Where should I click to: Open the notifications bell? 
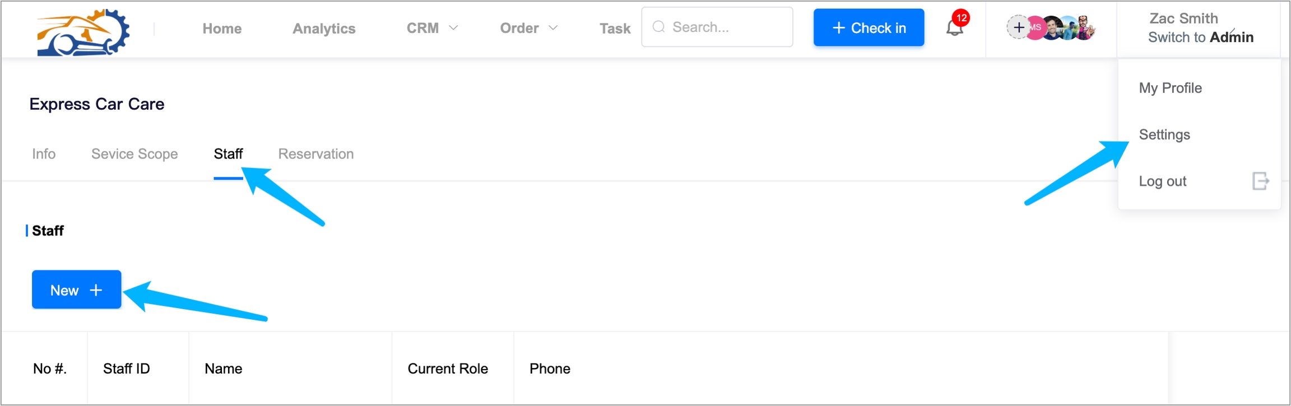955,27
